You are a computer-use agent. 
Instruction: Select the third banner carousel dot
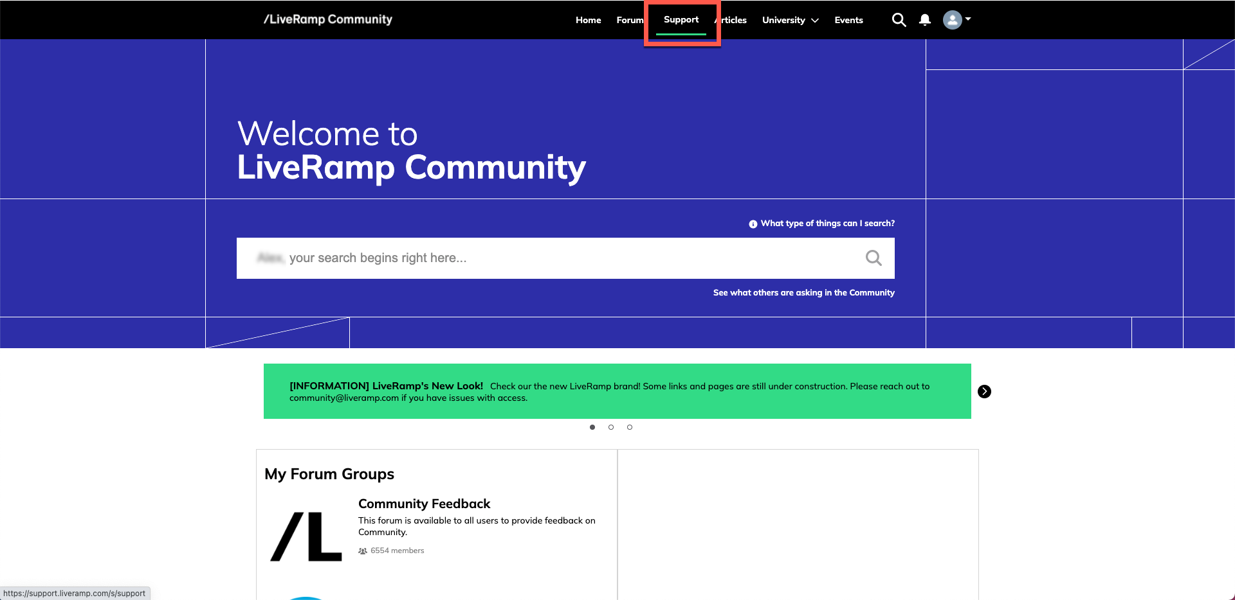[630, 427]
